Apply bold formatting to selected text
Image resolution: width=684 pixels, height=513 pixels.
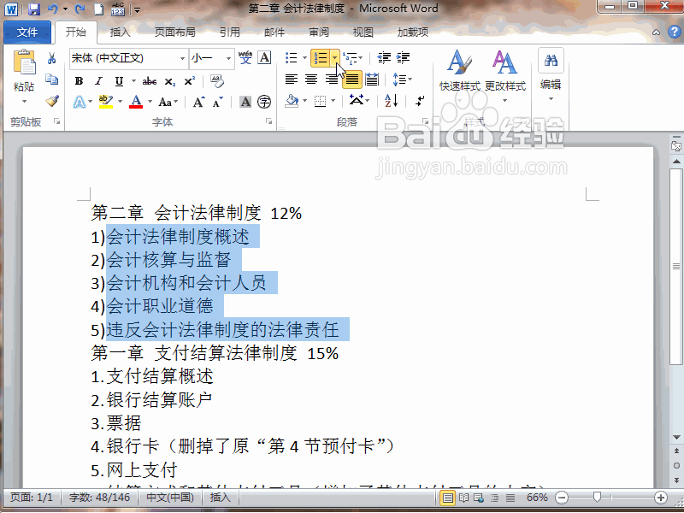(80, 80)
